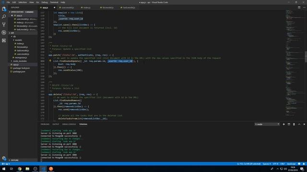Open Task View on the taskbar
The height and width of the screenshot is (172, 307).
(12, 169)
